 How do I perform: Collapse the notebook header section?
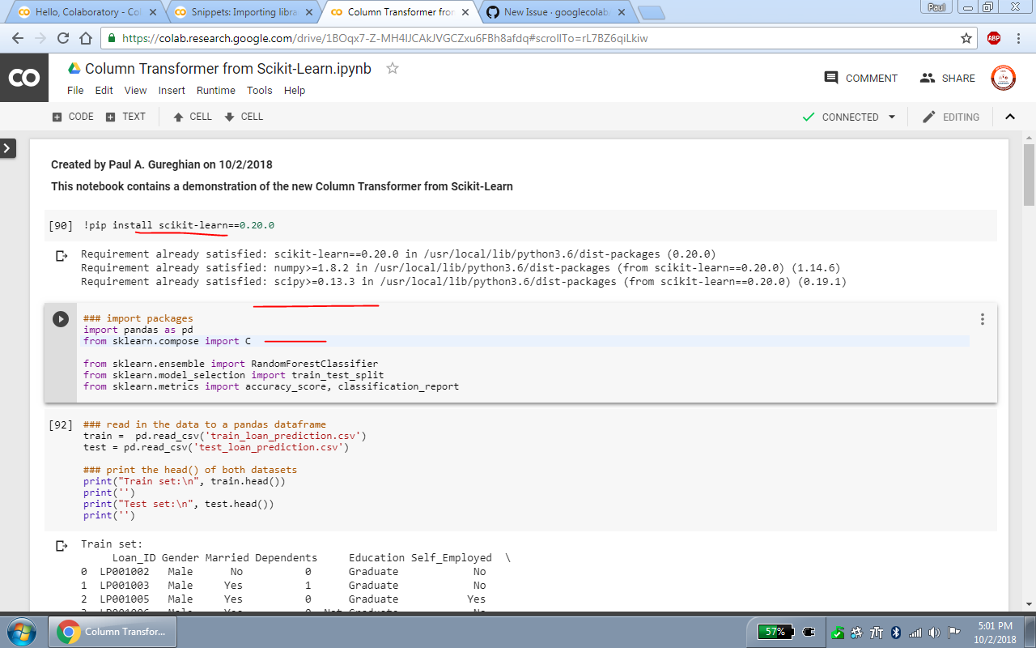point(1010,117)
